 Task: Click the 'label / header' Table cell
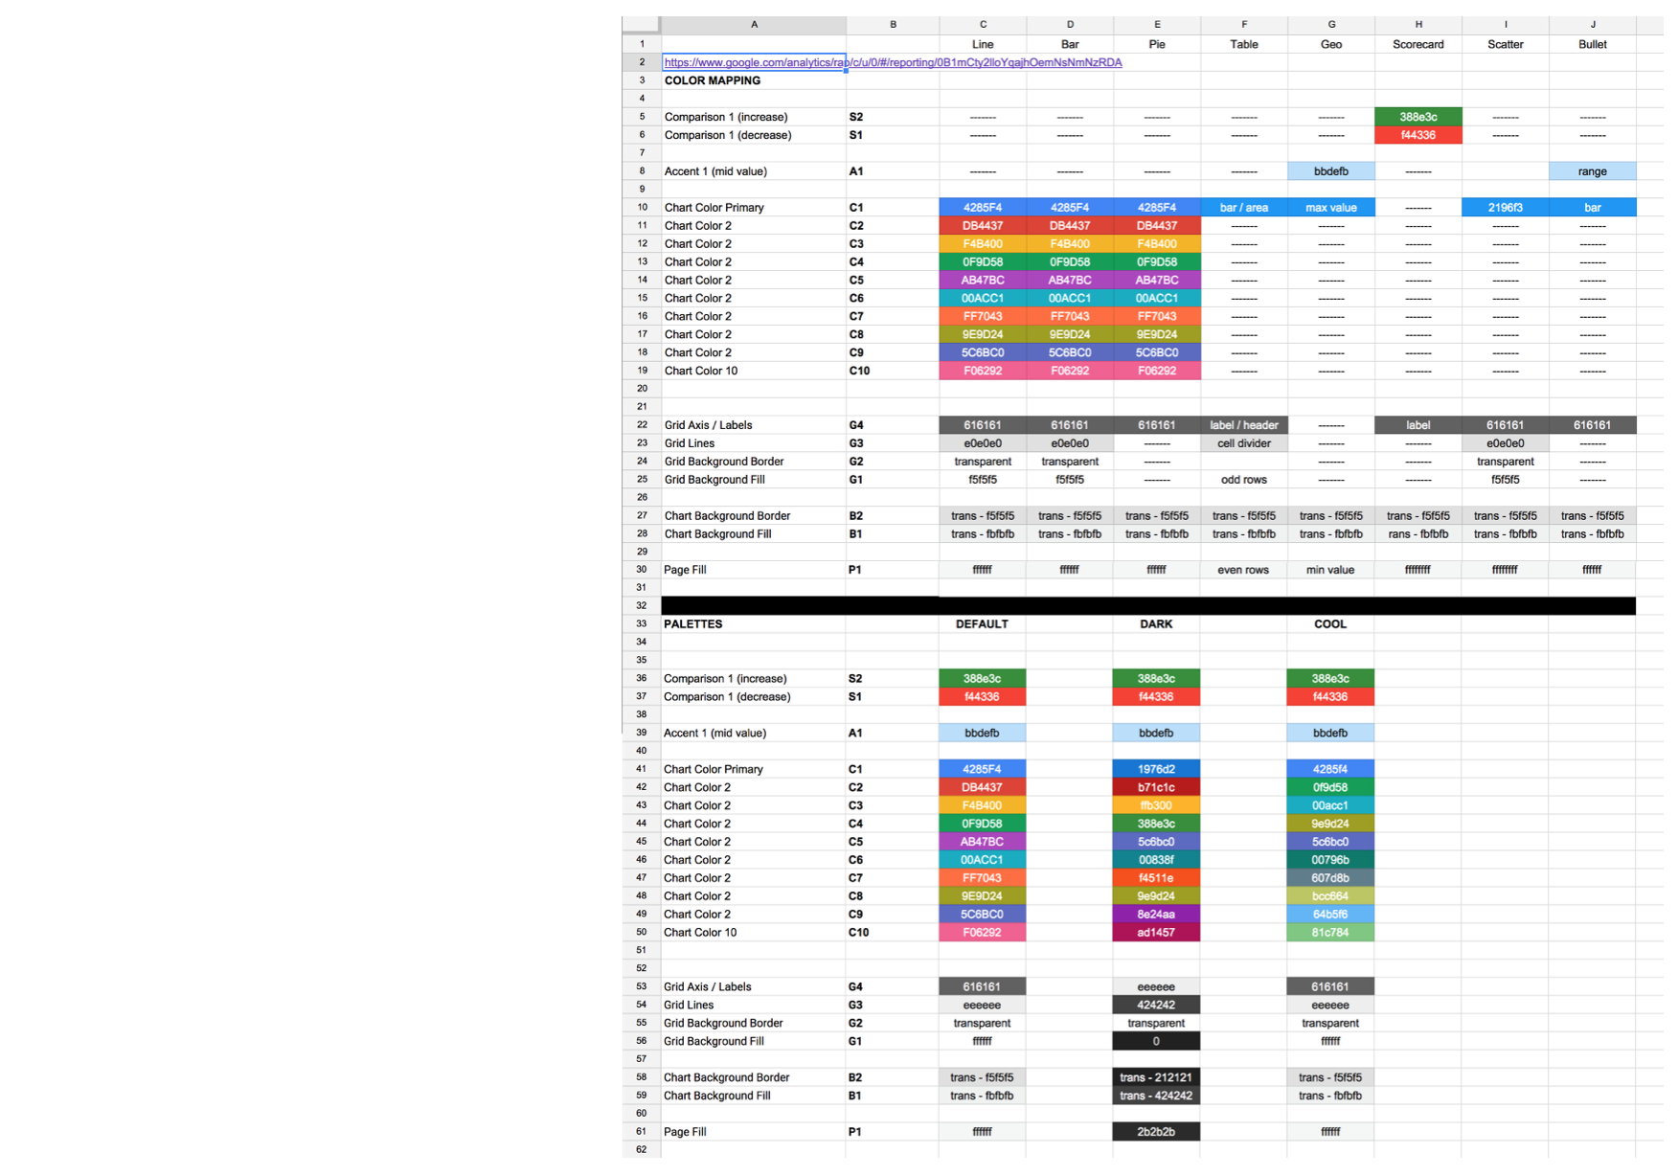(1244, 425)
